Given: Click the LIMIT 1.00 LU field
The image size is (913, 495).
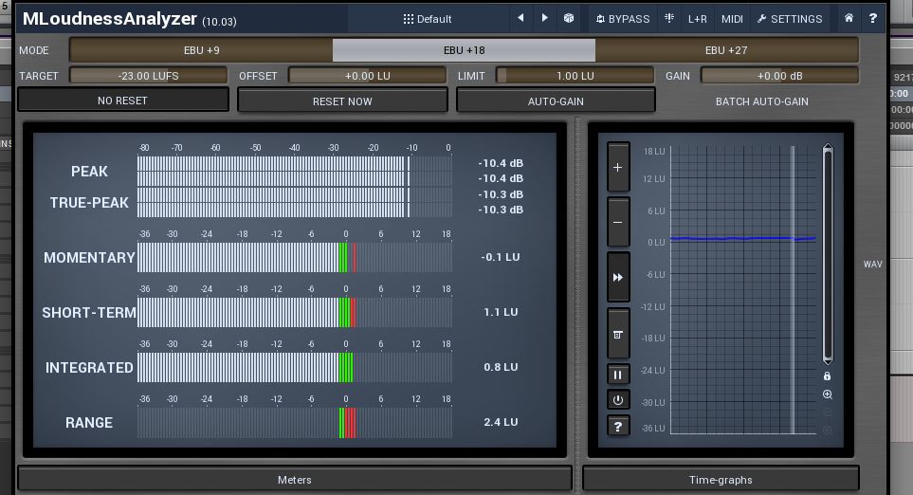Looking at the screenshot, I should [x=575, y=76].
